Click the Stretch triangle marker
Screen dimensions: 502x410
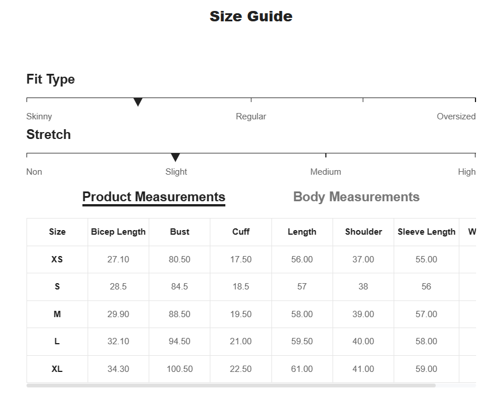(x=175, y=157)
